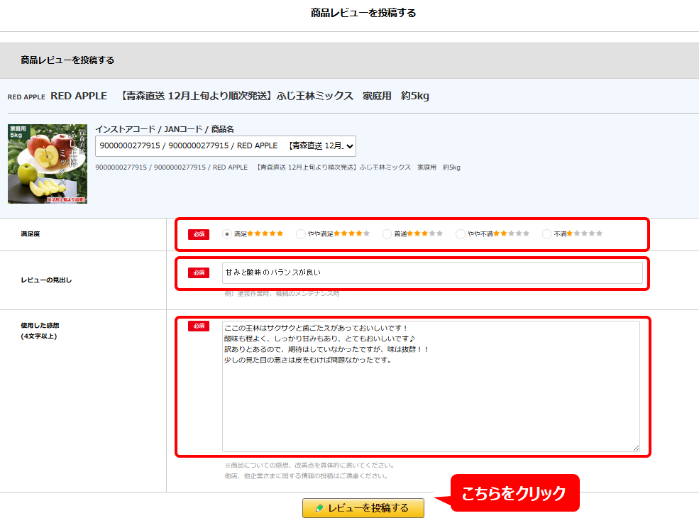Select the 満足 five-star rating radio
Screen dimensions: 699x523
coord(227,234)
